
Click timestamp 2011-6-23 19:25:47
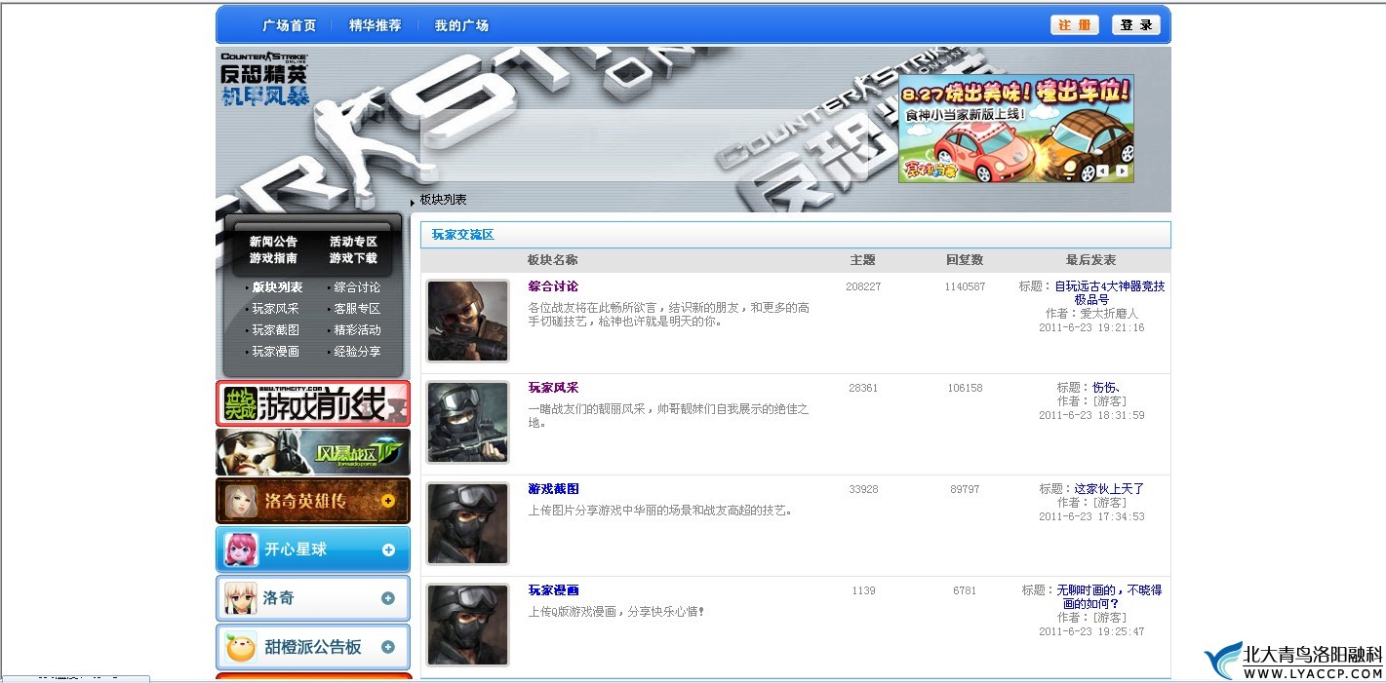coord(1091,631)
